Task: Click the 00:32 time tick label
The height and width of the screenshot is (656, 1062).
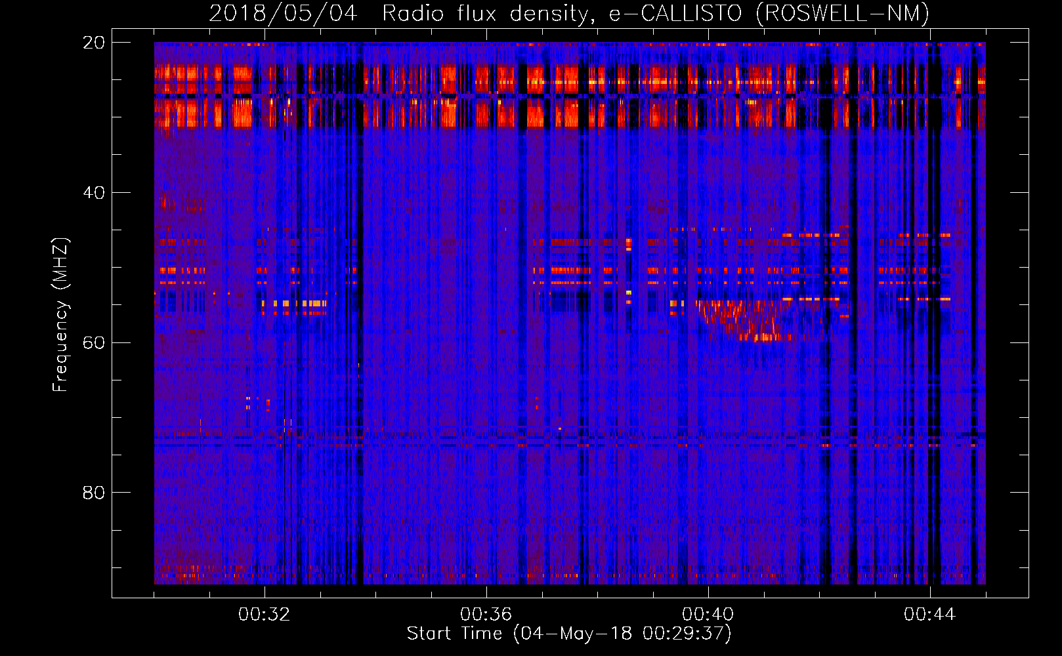Action: click(265, 615)
